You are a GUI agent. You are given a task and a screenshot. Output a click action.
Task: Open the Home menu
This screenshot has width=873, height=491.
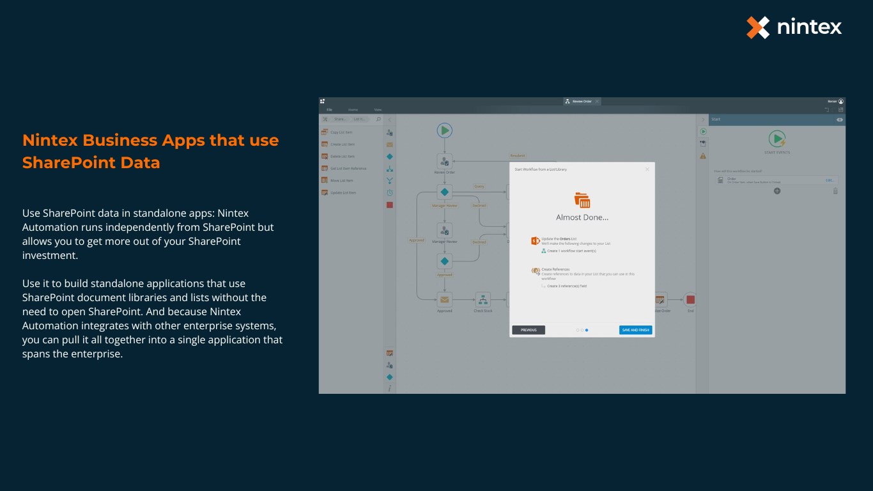pos(353,110)
